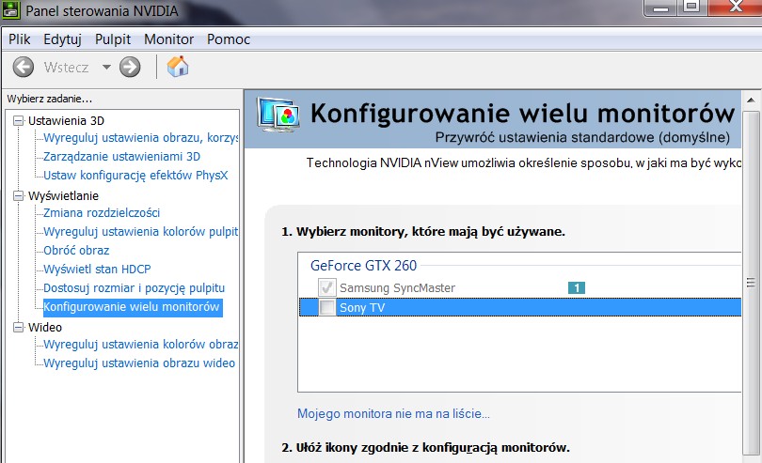The width and height of the screenshot is (762, 463).
Task: Click the Forward arrow navigation icon
Action: (130, 67)
